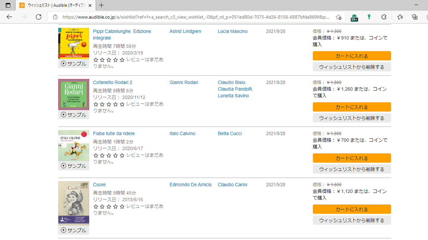View site information lock icon
Viewport: 428px width, 240px height.
point(55,17)
